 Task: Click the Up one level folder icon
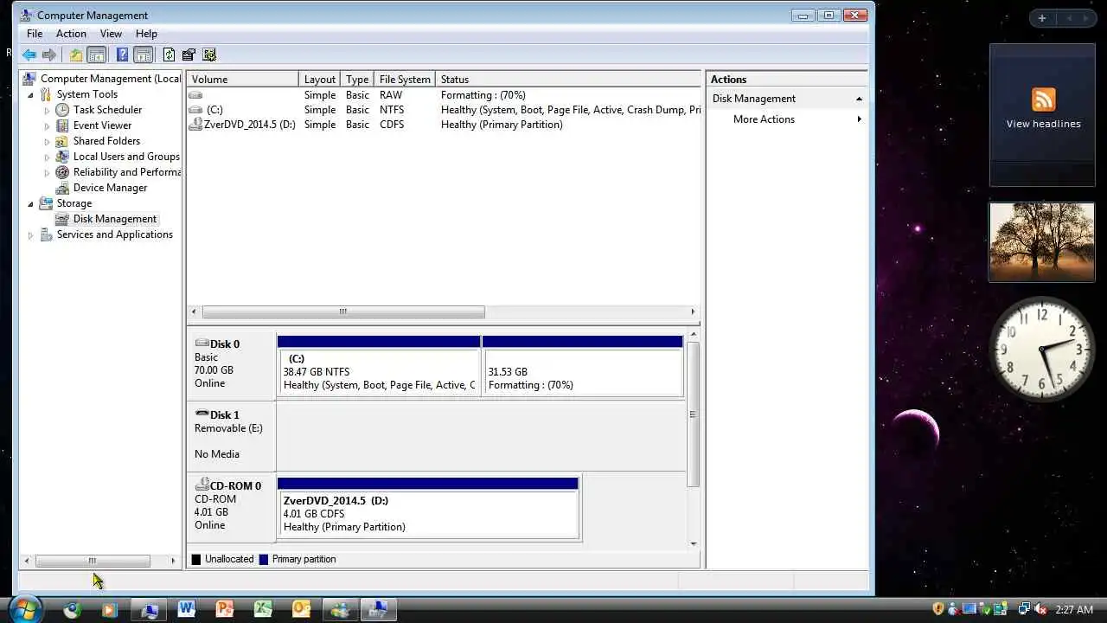76,55
